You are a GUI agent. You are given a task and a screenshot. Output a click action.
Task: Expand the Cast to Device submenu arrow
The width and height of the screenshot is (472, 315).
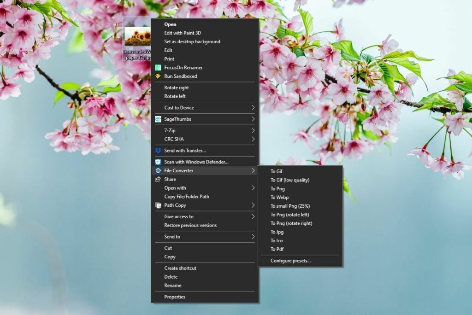253,107
